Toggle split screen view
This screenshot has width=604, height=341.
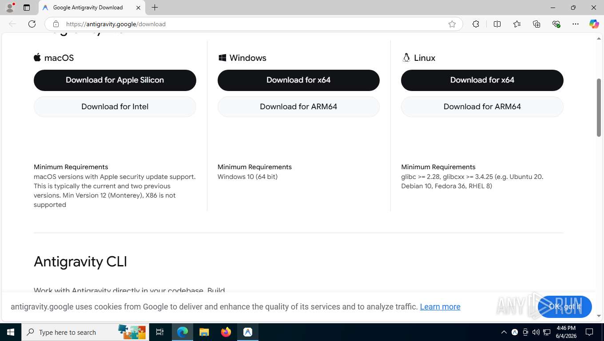497,24
